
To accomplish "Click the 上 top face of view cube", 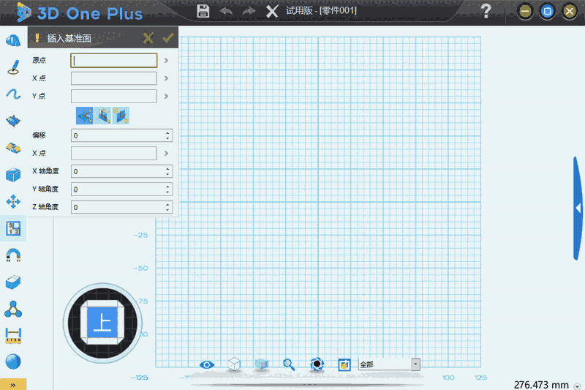I will pos(102,323).
